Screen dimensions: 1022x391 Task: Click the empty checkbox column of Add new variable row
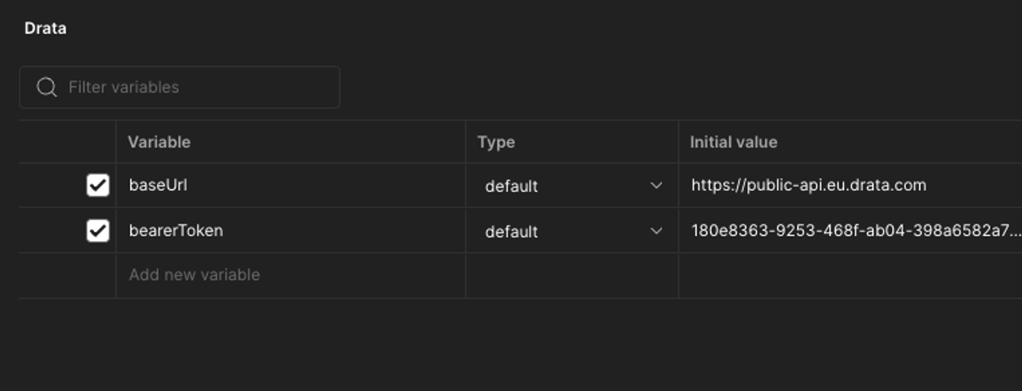tap(68, 274)
